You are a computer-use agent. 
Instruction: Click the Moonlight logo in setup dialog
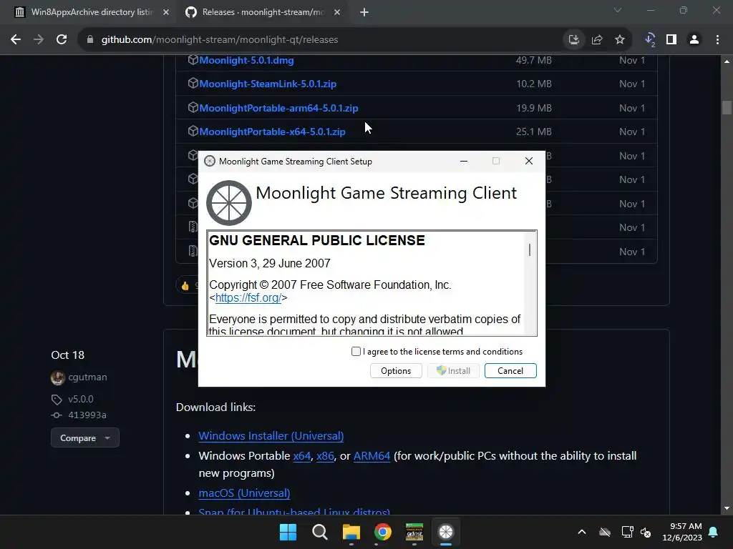pyautogui.click(x=229, y=203)
